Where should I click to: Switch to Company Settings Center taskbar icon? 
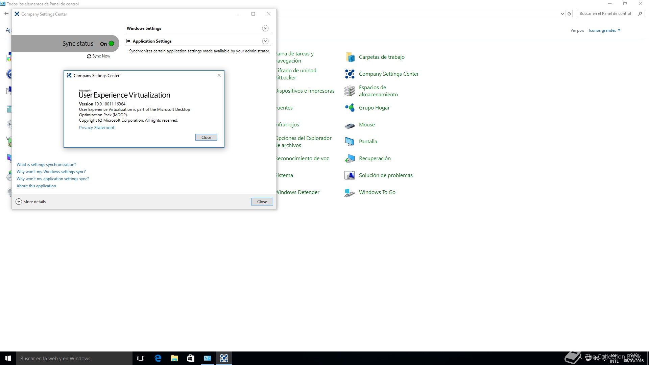(224, 358)
